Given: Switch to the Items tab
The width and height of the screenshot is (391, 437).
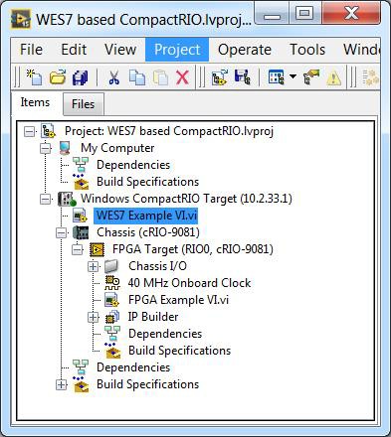Looking at the screenshot, I should click(x=35, y=102).
